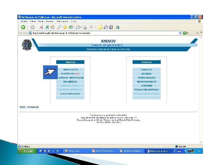Click the SAIR / DESLOGAR link
The width and height of the screenshot is (220, 165).
[29, 107]
